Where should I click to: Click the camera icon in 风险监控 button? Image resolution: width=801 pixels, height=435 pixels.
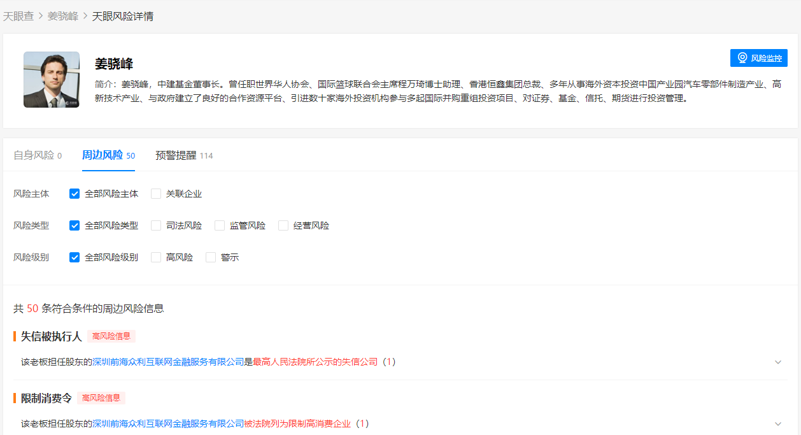coord(742,58)
